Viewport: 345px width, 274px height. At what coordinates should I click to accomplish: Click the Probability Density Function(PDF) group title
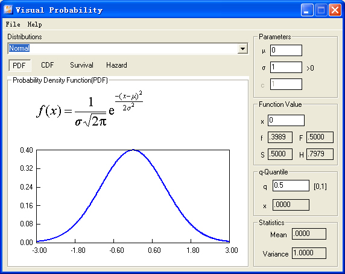[x=60, y=80]
